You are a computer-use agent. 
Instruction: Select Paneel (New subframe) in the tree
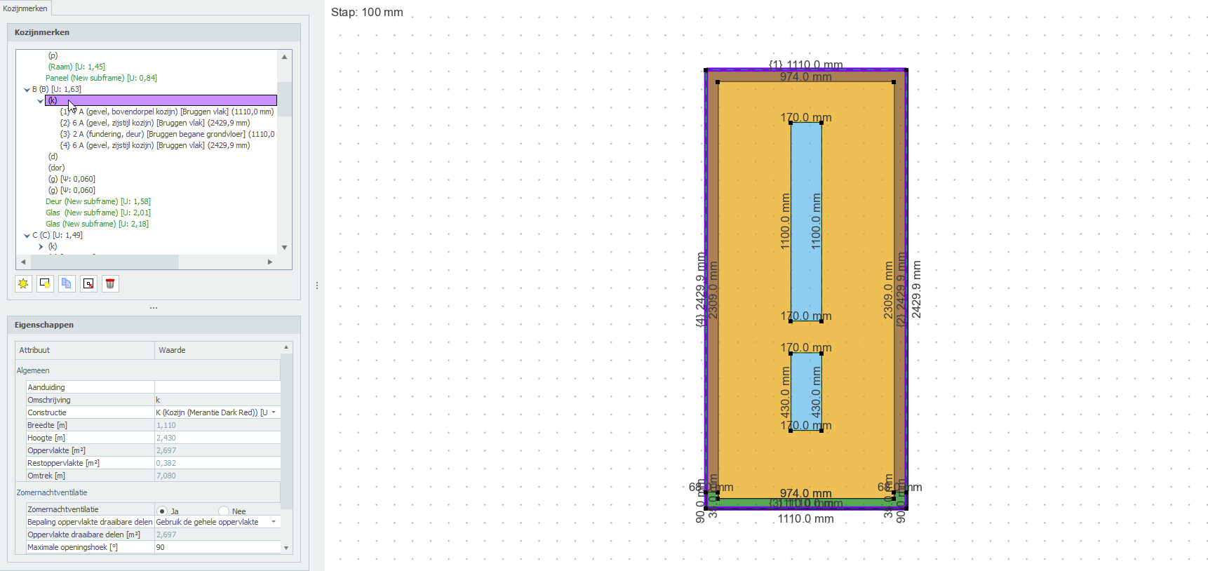(x=101, y=78)
